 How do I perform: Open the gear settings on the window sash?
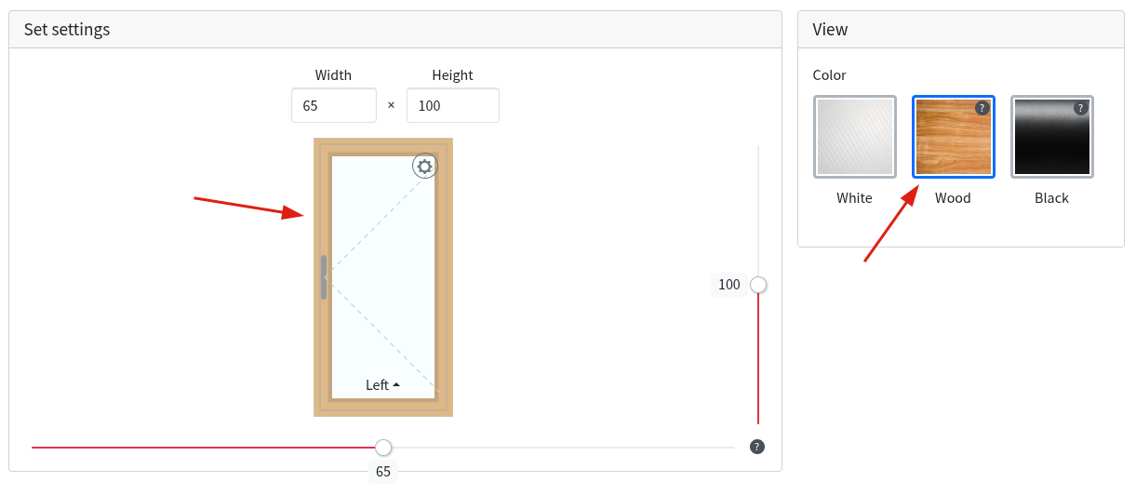[x=425, y=167]
